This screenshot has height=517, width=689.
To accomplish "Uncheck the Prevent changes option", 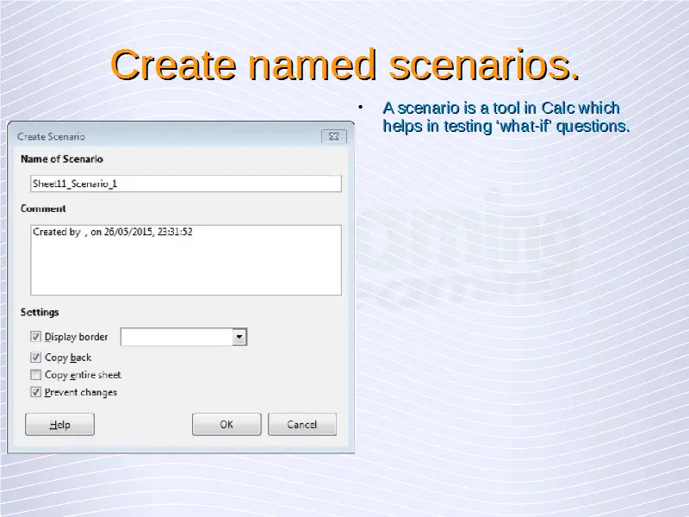I will [36, 392].
